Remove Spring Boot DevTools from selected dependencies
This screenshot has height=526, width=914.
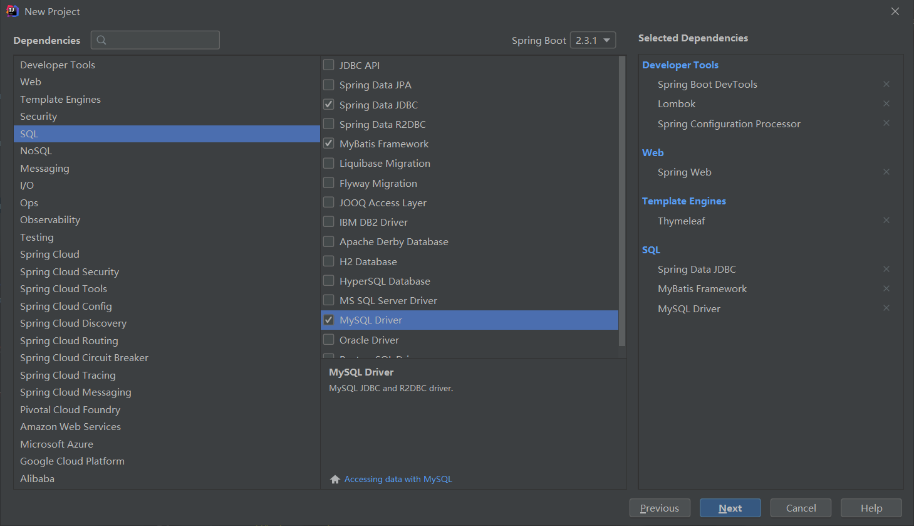point(886,84)
